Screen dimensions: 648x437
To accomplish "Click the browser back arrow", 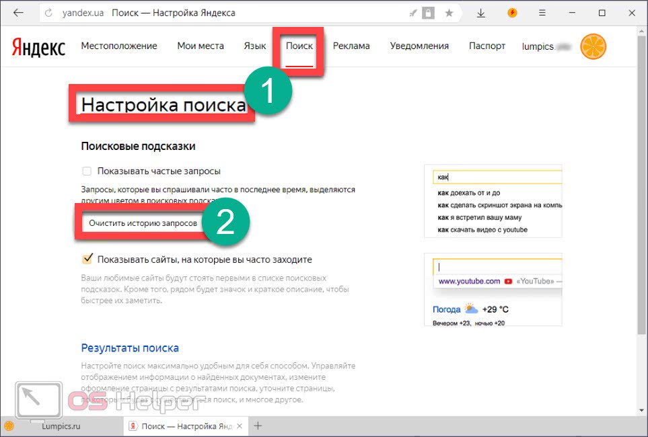I will click(18, 13).
